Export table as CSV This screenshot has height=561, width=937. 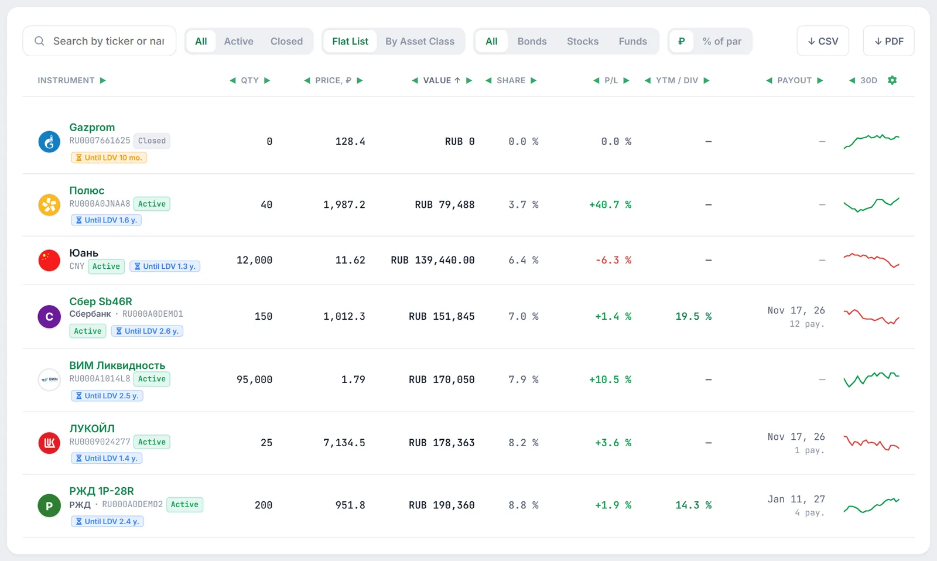pyautogui.click(x=823, y=41)
